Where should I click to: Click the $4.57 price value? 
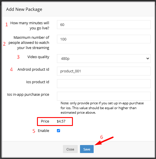click(61, 121)
